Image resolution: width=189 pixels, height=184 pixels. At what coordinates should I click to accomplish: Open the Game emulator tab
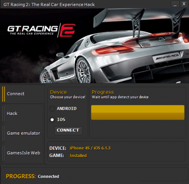coord(23,133)
